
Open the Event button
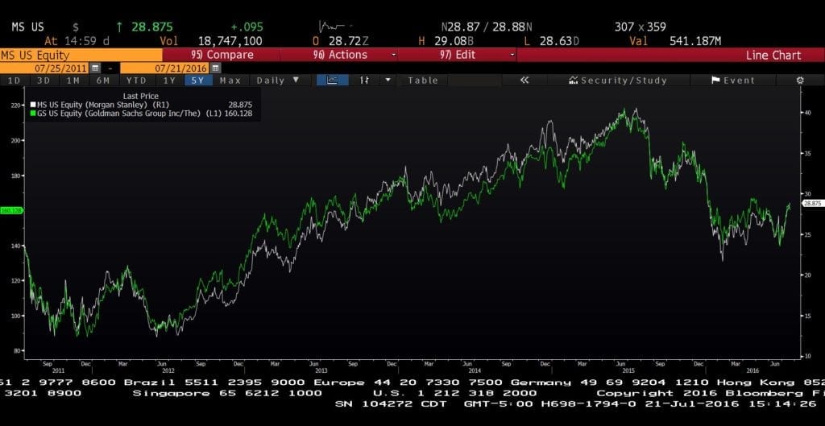733,81
